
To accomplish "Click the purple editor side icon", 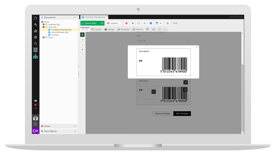I will (x=82, y=50).
